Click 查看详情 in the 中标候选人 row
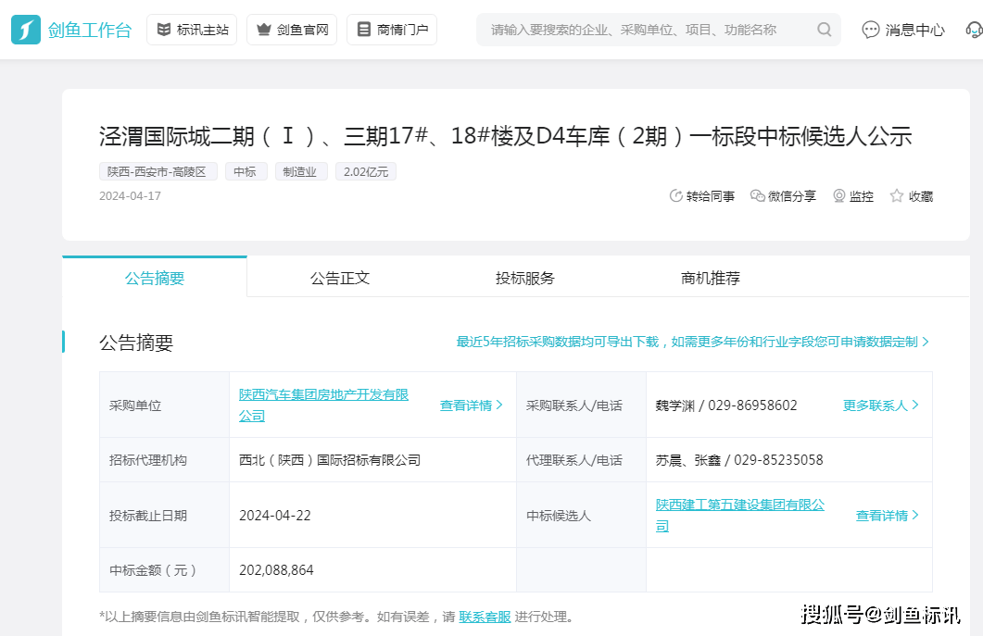The height and width of the screenshot is (636, 983). click(882, 516)
